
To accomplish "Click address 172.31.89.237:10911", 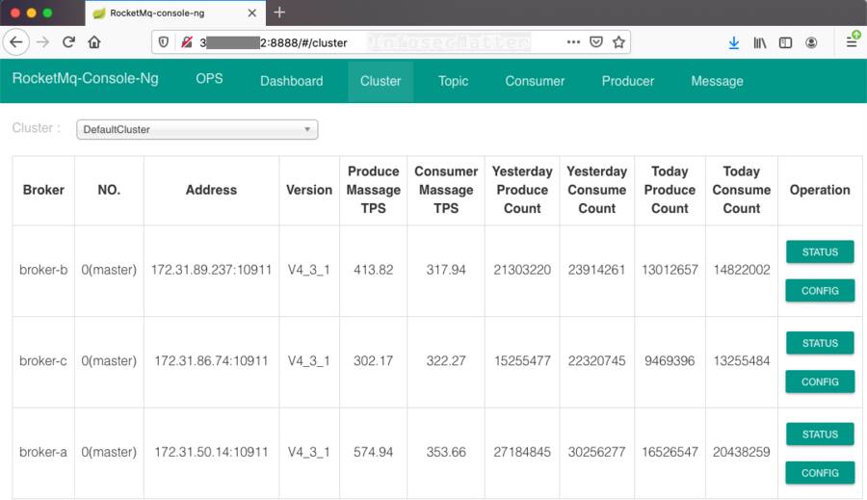I will click(x=211, y=270).
